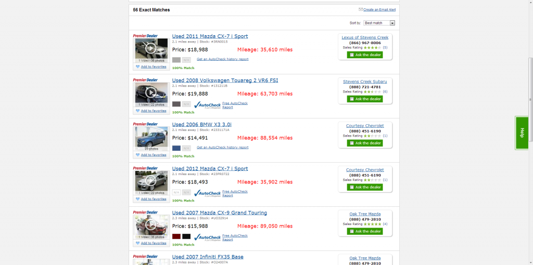This screenshot has height=265, width=533.
Task: Click Mileage: 88,554 miles text
Action: [x=265, y=138]
